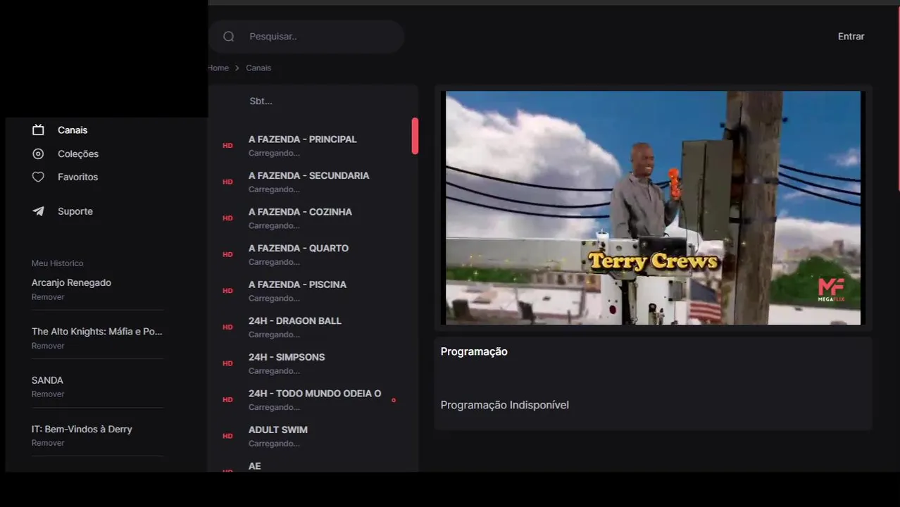Click the video player showing Terry Crews
900x507 pixels.
(653, 208)
